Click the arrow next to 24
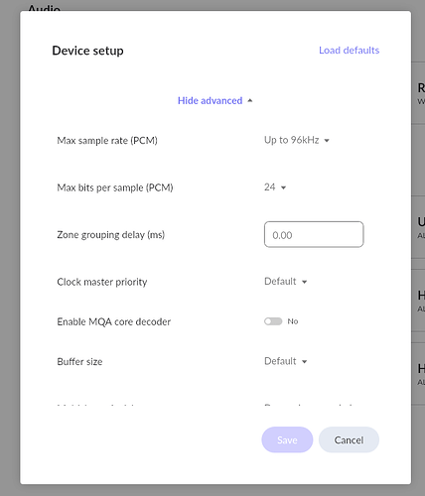This screenshot has width=425, height=496. click(x=283, y=187)
